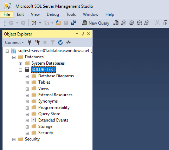Open the Debug menu
This screenshot has width=169, height=150.
point(53,14)
